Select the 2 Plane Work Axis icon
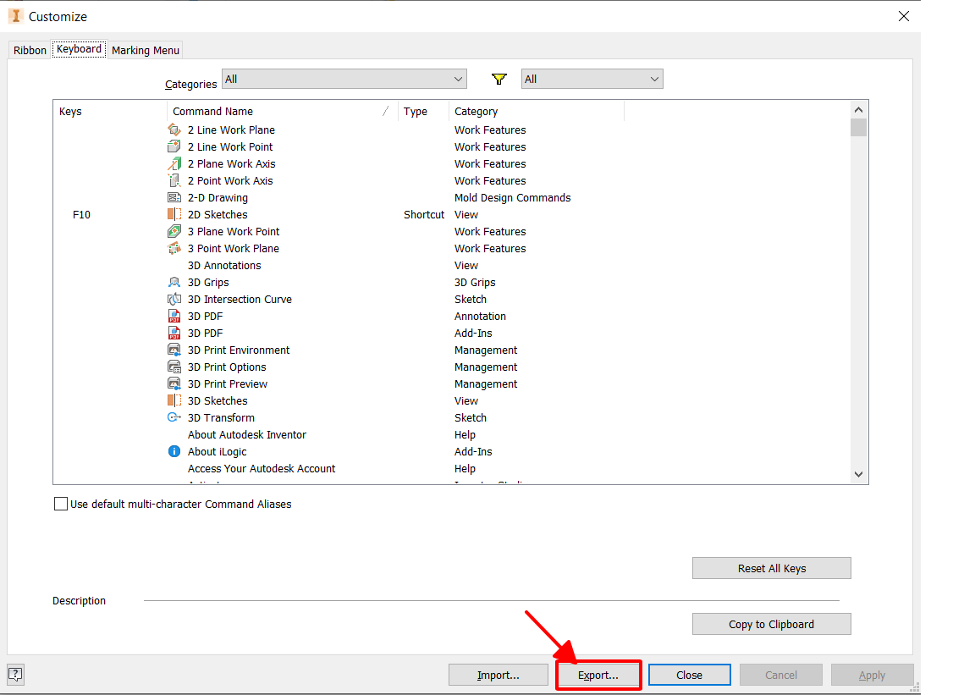The width and height of the screenshot is (975, 695). click(x=174, y=163)
